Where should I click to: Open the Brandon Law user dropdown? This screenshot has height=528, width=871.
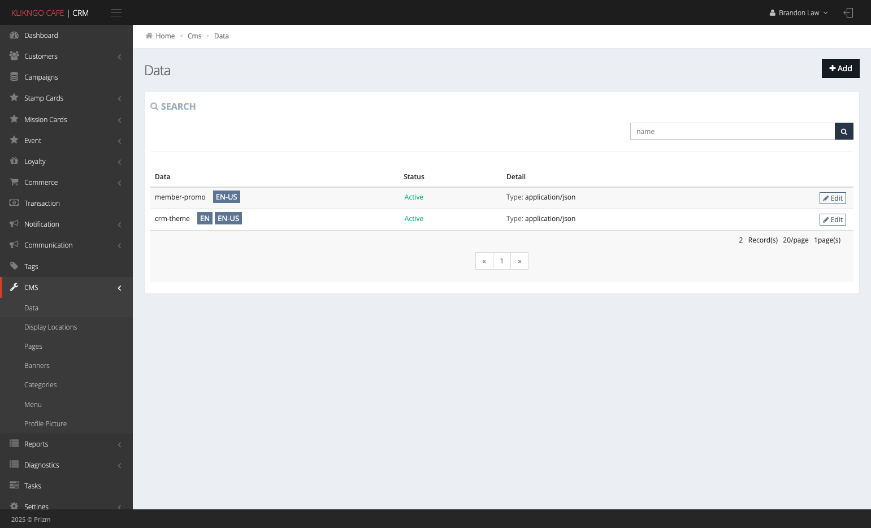coord(799,12)
